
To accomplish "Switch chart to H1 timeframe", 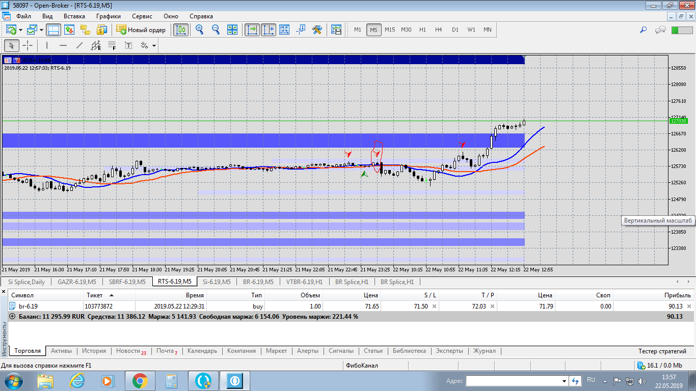I will coord(422,30).
